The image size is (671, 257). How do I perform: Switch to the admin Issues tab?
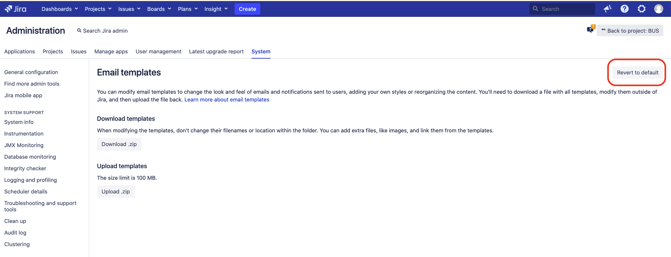pos(79,51)
